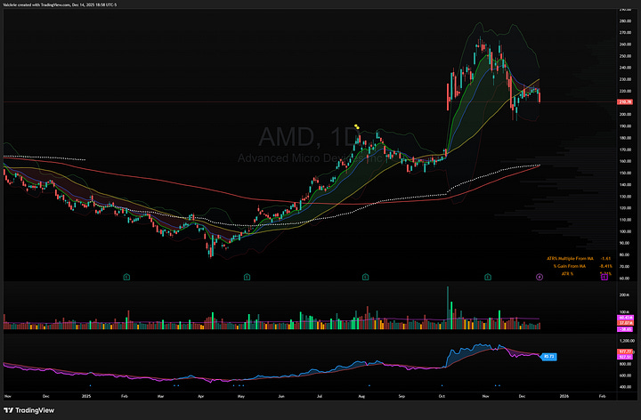641x420 pixels.
Task: Click the purple lightning event icon
Action: click(x=540, y=277)
